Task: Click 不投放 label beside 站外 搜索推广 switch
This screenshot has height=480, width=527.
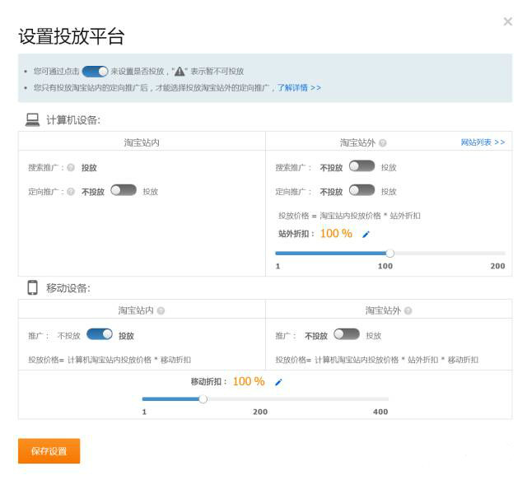Action: pyautogui.click(x=331, y=168)
